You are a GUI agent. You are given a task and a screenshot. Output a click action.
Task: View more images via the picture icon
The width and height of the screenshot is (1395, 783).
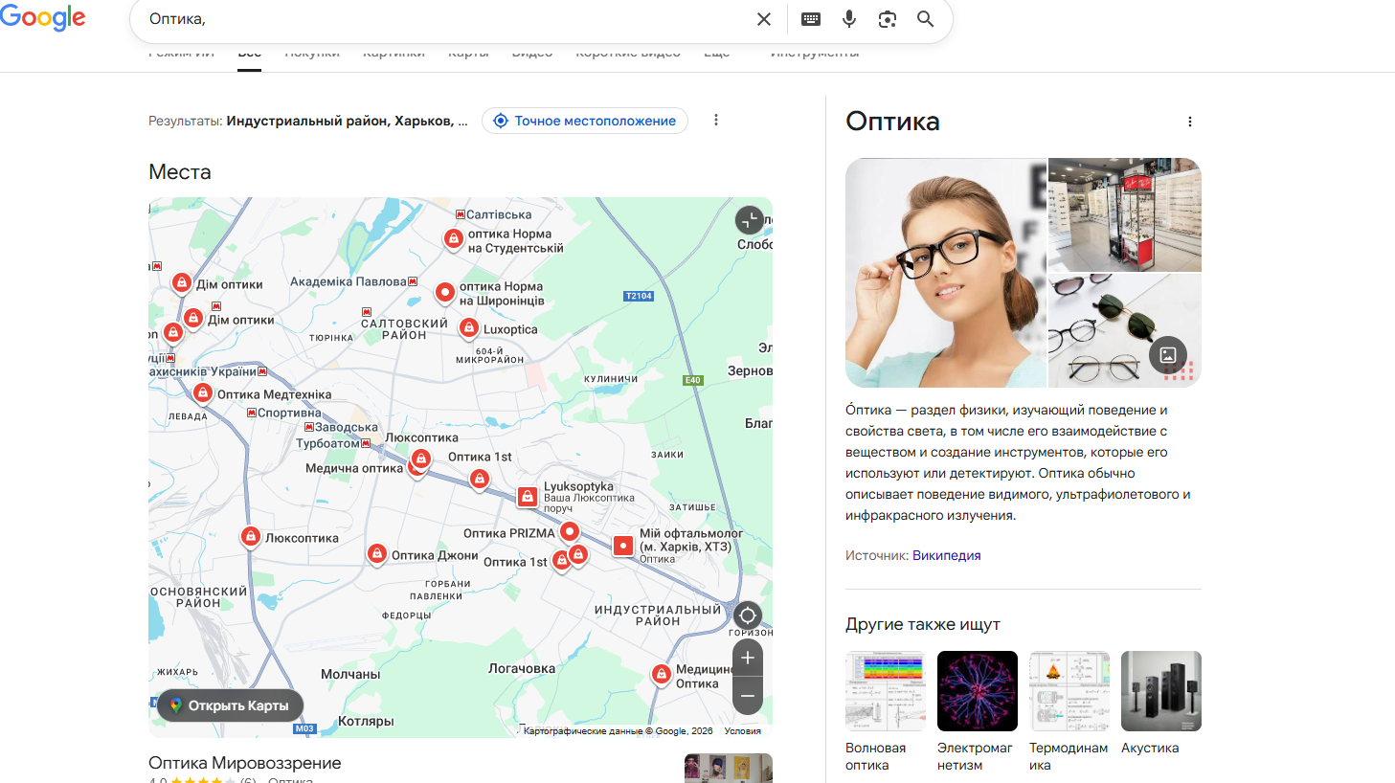tap(1168, 355)
